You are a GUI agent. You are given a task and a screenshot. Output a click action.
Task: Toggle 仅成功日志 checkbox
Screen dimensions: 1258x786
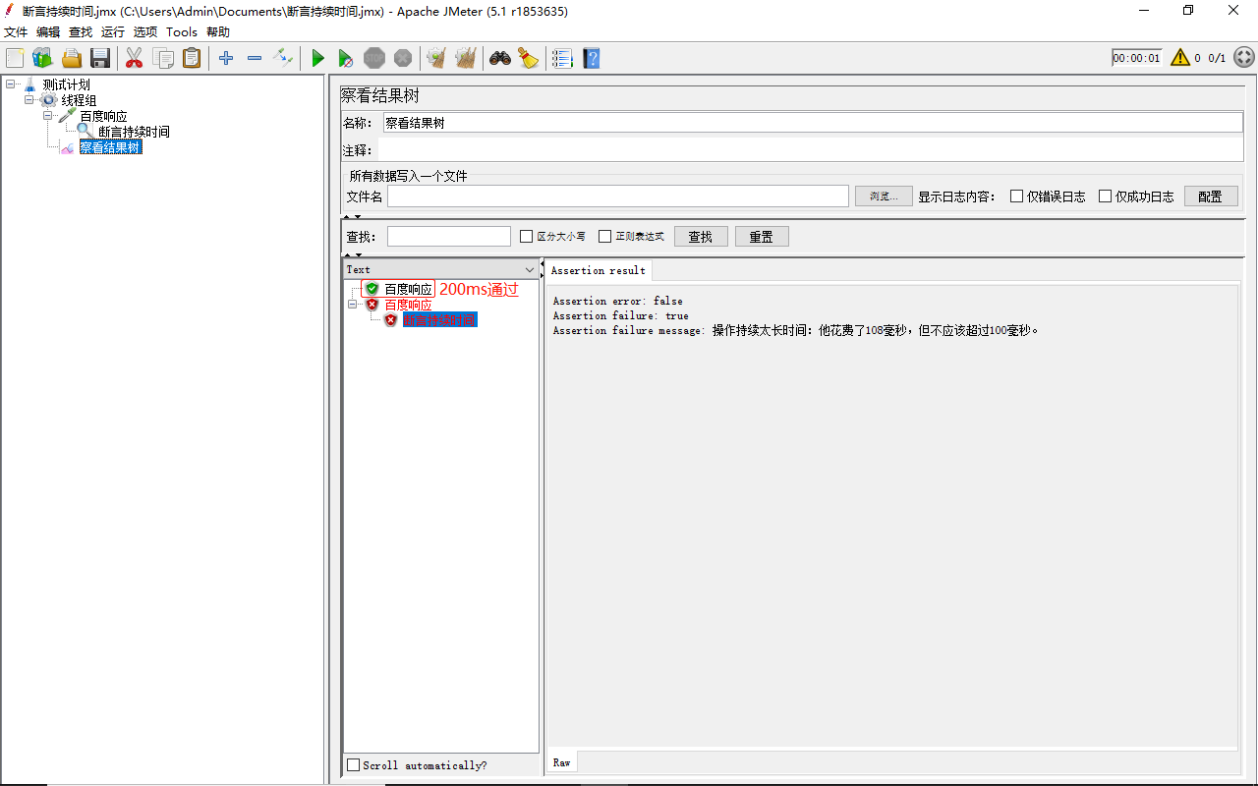pos(1105,196)
